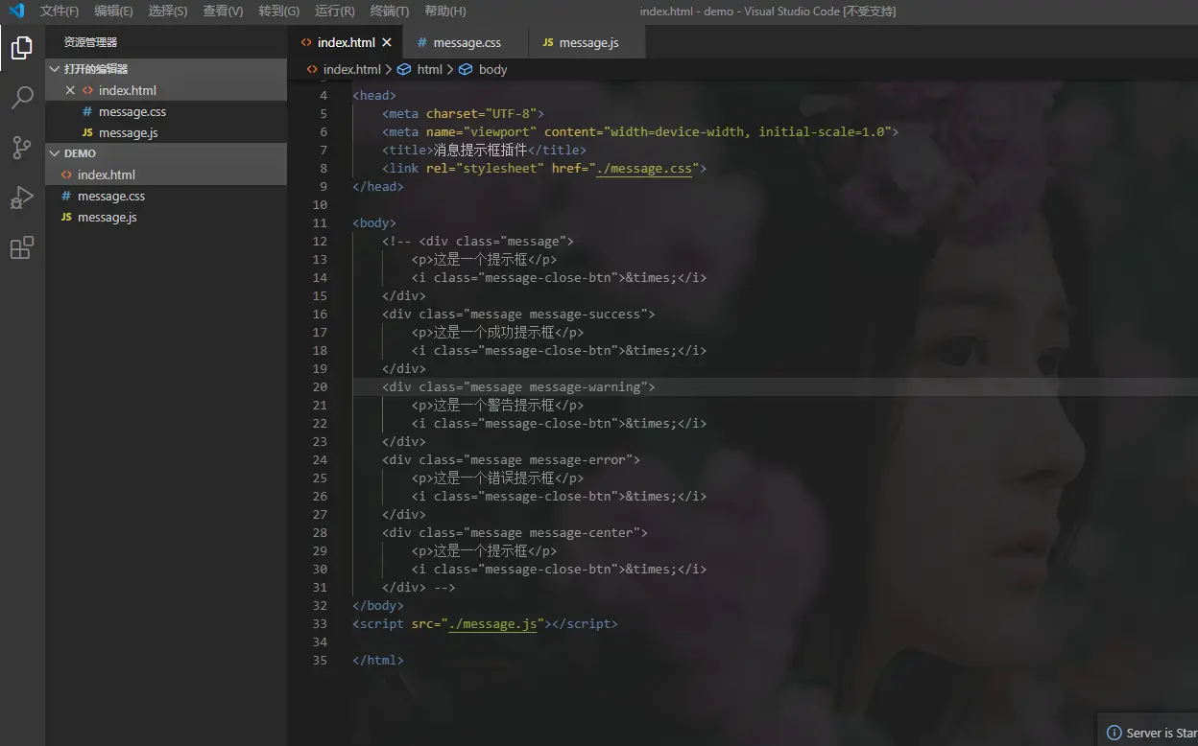The height and width of the screenshot is (746, 1198).
Task: Click the message-success div line
Action: 518,314
